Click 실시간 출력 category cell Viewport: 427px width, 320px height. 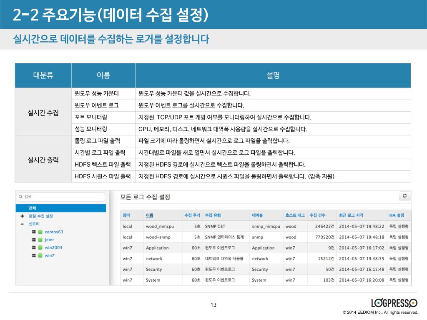click(x=43, y=160)
